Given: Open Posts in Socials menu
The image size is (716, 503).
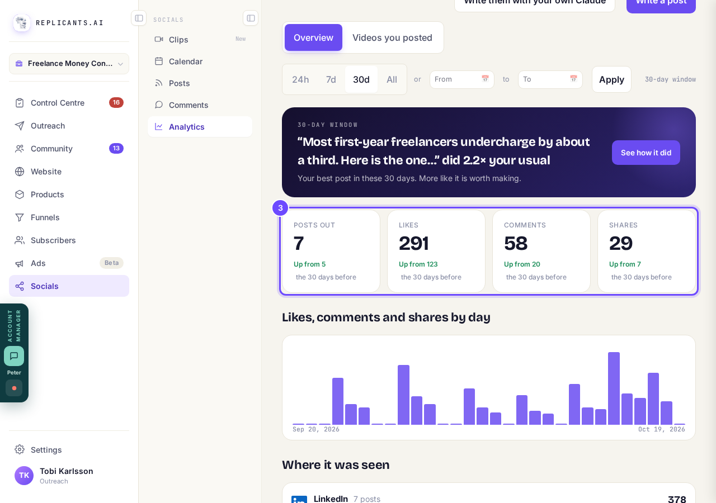Looking at the screenshot, I should (x=200, y=83).
